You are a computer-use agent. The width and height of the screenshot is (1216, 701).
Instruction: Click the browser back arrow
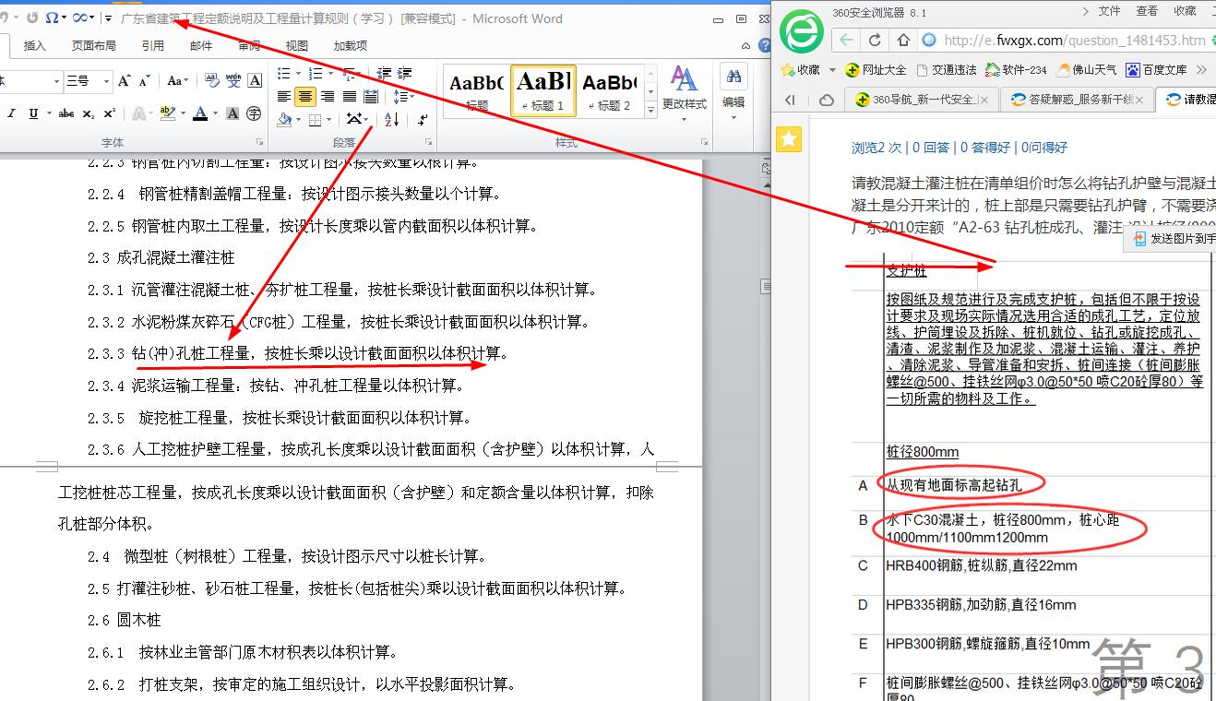(x=846, y=41)
